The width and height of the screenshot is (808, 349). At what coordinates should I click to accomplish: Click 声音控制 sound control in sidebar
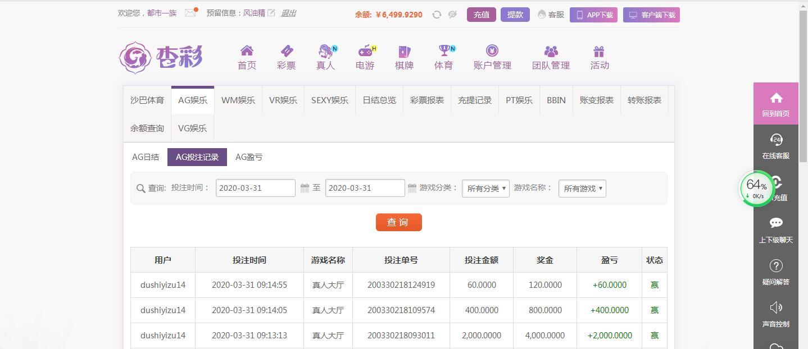775,314
